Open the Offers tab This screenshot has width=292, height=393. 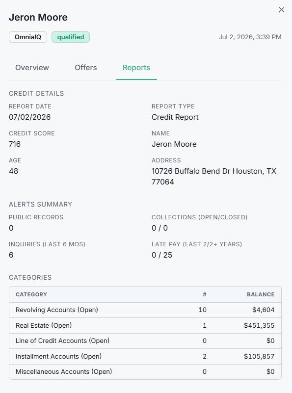[86, 68]
